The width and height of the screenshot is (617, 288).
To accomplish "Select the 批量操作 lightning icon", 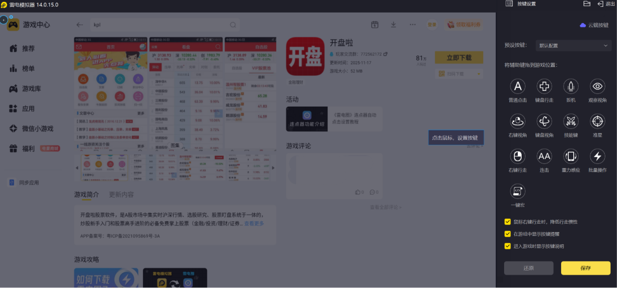I will point(598,156).
